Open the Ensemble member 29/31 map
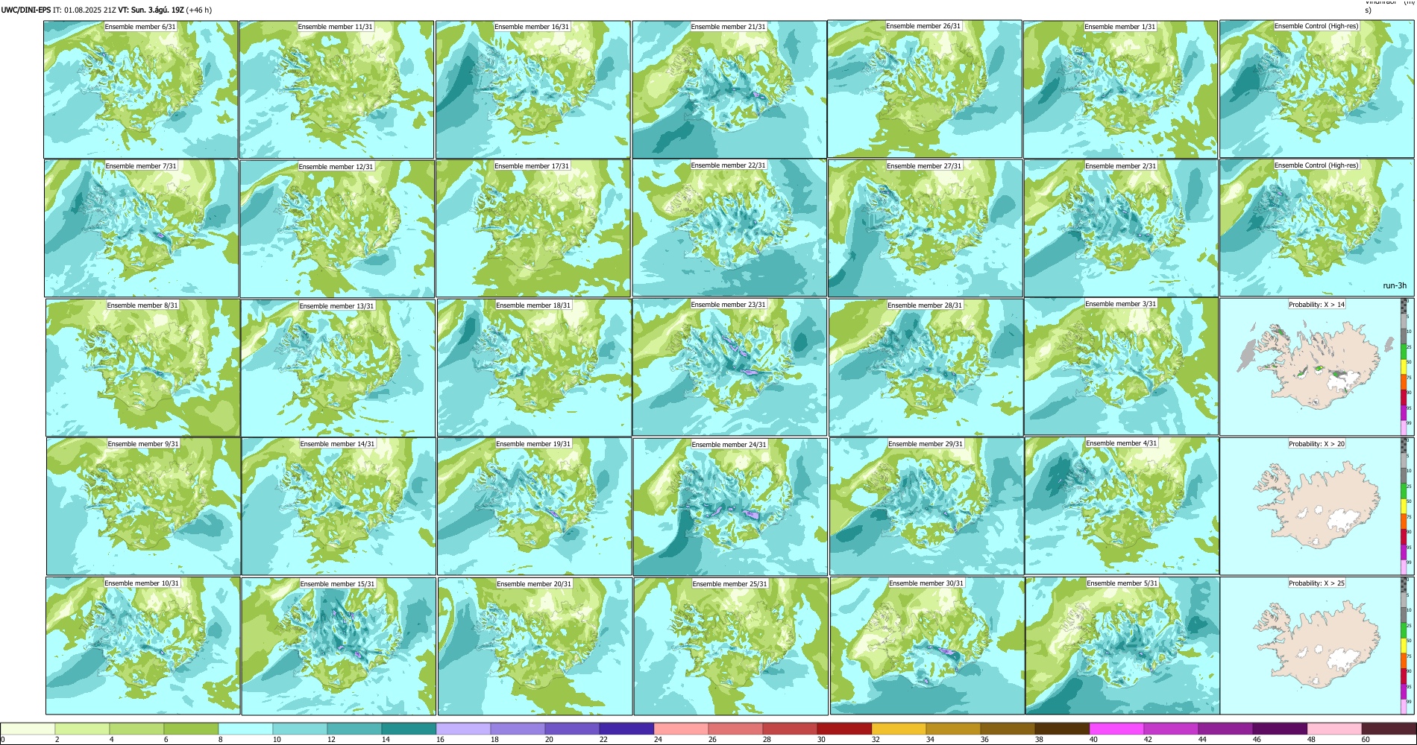This screenshot has width=1417, height=745. coord(926,507)
